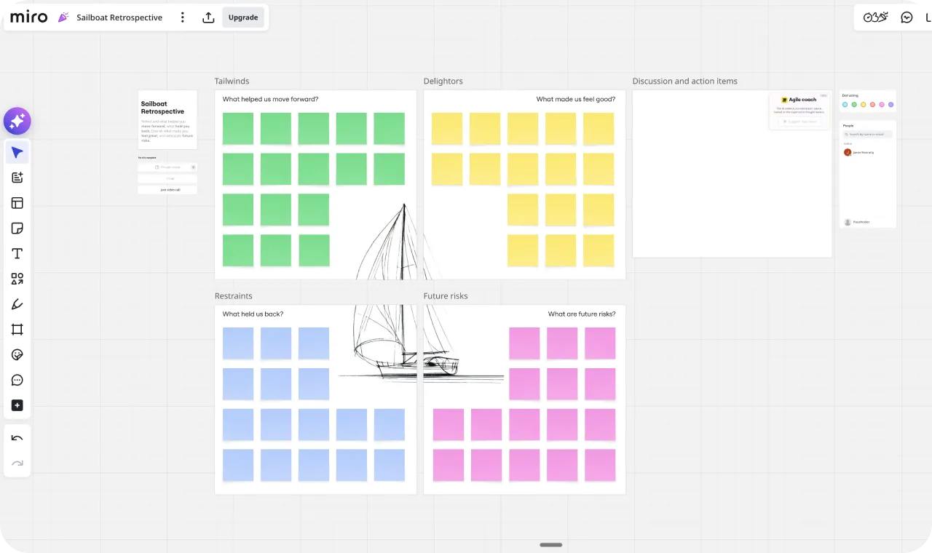The image size is (932, 553).
Task: Open the Comment tool
Action: 17,380
